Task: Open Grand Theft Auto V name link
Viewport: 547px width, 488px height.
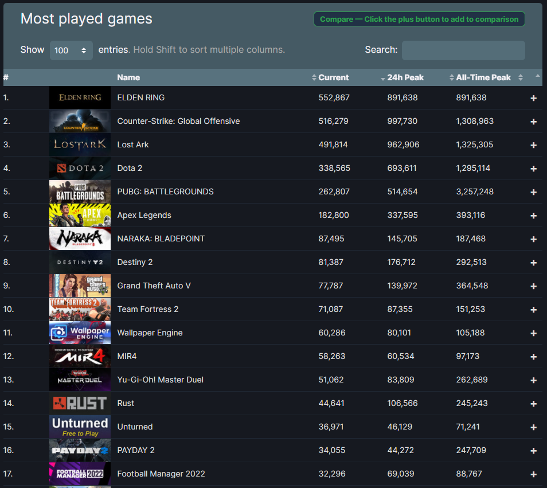Action: pos(154,286)
